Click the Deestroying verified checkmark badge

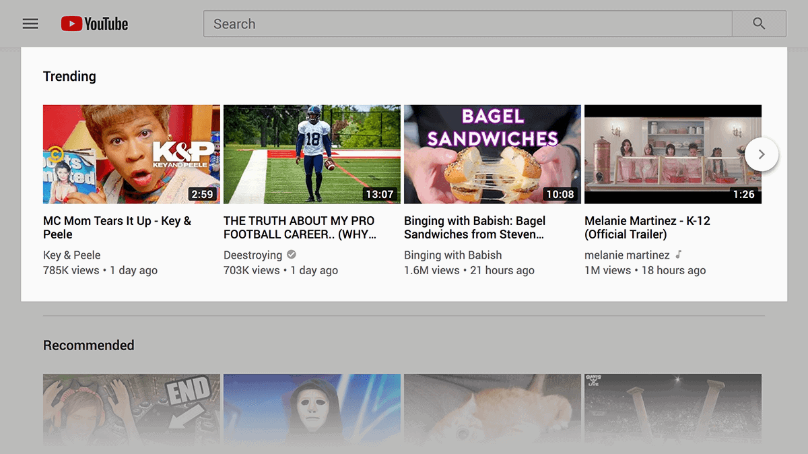(292, 255)
